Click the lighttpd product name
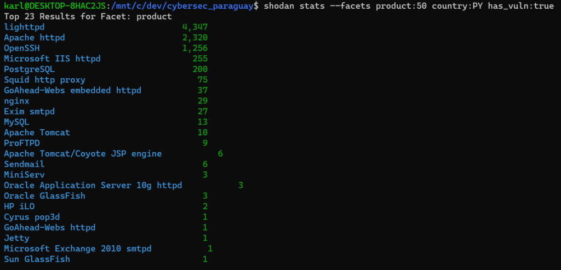The height and width of the screenshot is (270, 561). coord(24,27)
